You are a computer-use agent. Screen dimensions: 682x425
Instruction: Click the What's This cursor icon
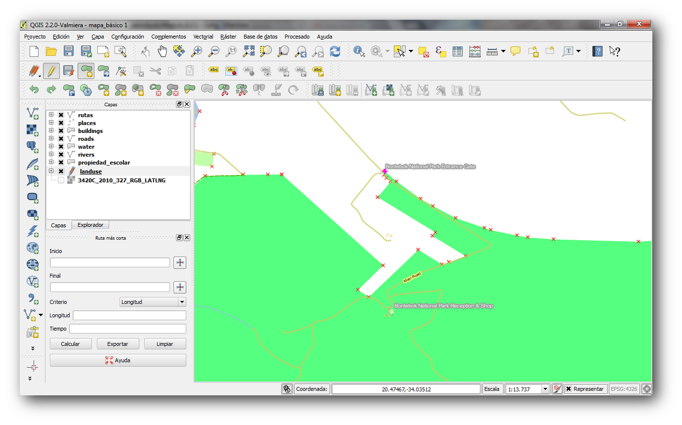pos(615,51)
